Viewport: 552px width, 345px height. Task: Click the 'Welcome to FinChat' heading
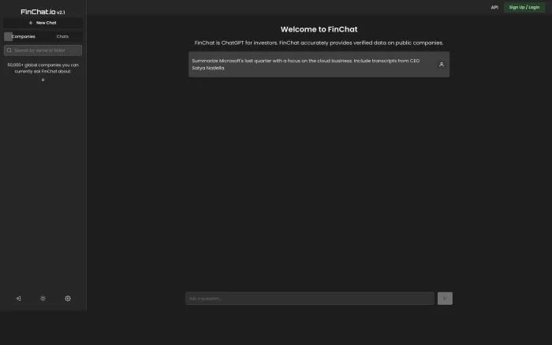click(x=319, y=30)
